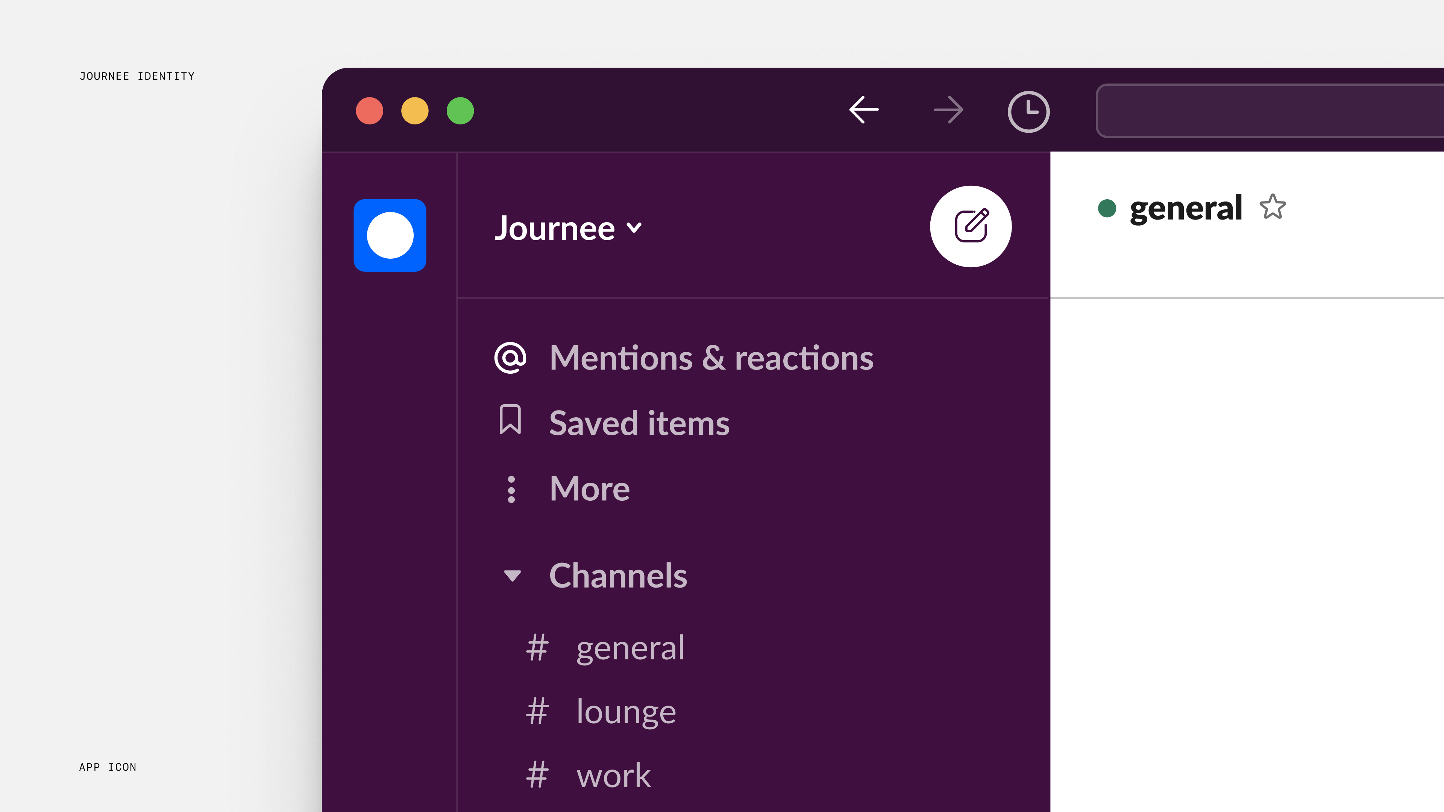
Task: Select the #work channel
Action: point(613,776)
